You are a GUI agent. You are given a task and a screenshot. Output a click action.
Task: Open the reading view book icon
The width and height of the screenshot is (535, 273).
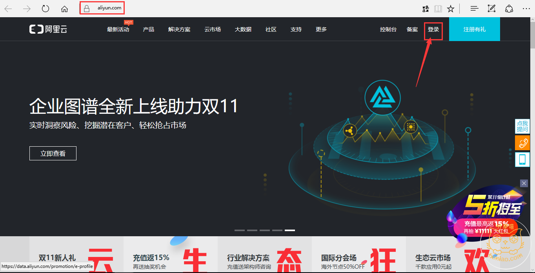(x=438, y=9)
